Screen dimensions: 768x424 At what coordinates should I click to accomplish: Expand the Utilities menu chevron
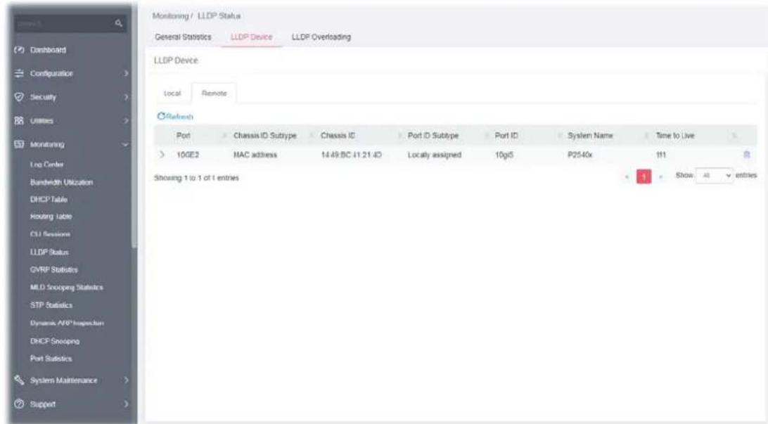click(x=126, y=120)
